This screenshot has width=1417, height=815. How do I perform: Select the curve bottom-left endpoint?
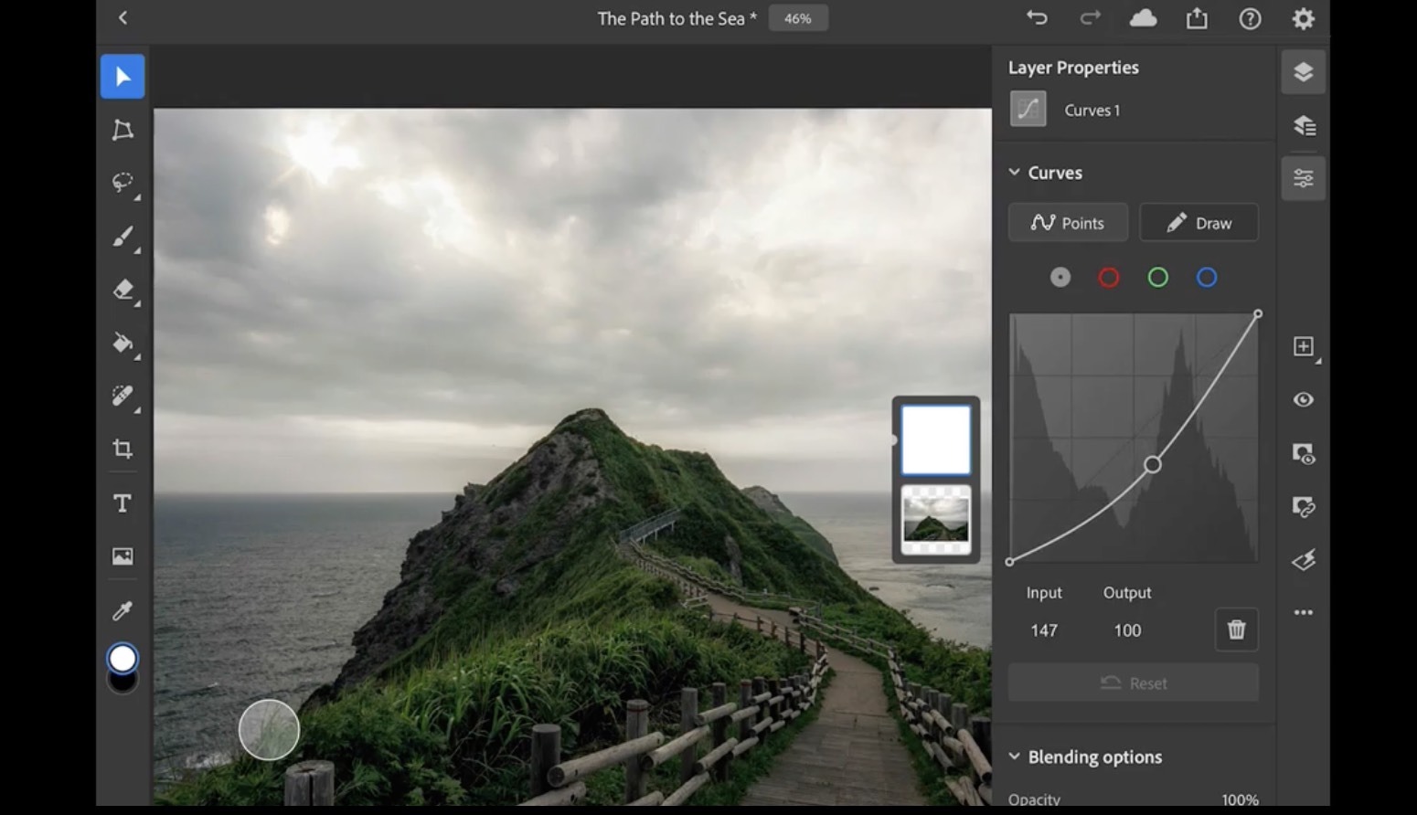click(x=1009, y=562)
